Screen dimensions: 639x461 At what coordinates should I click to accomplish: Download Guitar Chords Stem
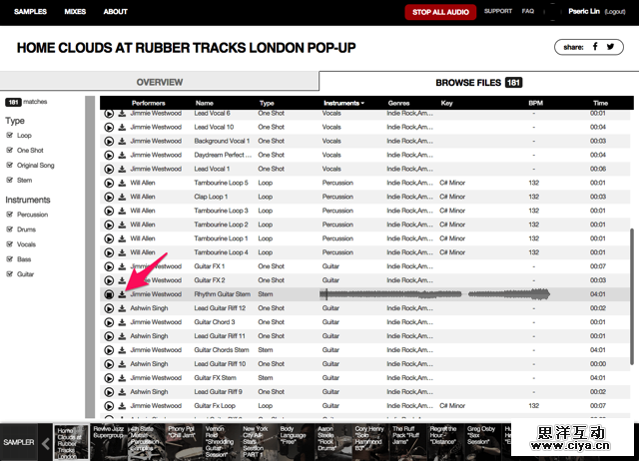point(122,350)
